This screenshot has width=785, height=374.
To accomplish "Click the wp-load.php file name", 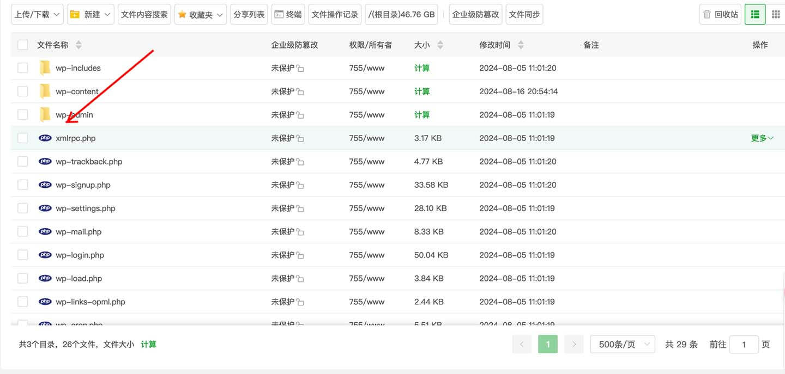I will coord(79,279).
